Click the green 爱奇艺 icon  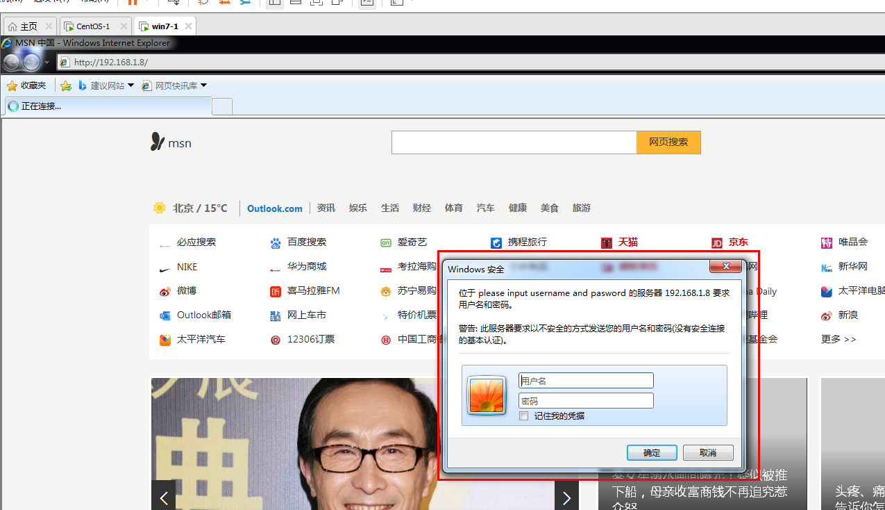coord(386,243)
